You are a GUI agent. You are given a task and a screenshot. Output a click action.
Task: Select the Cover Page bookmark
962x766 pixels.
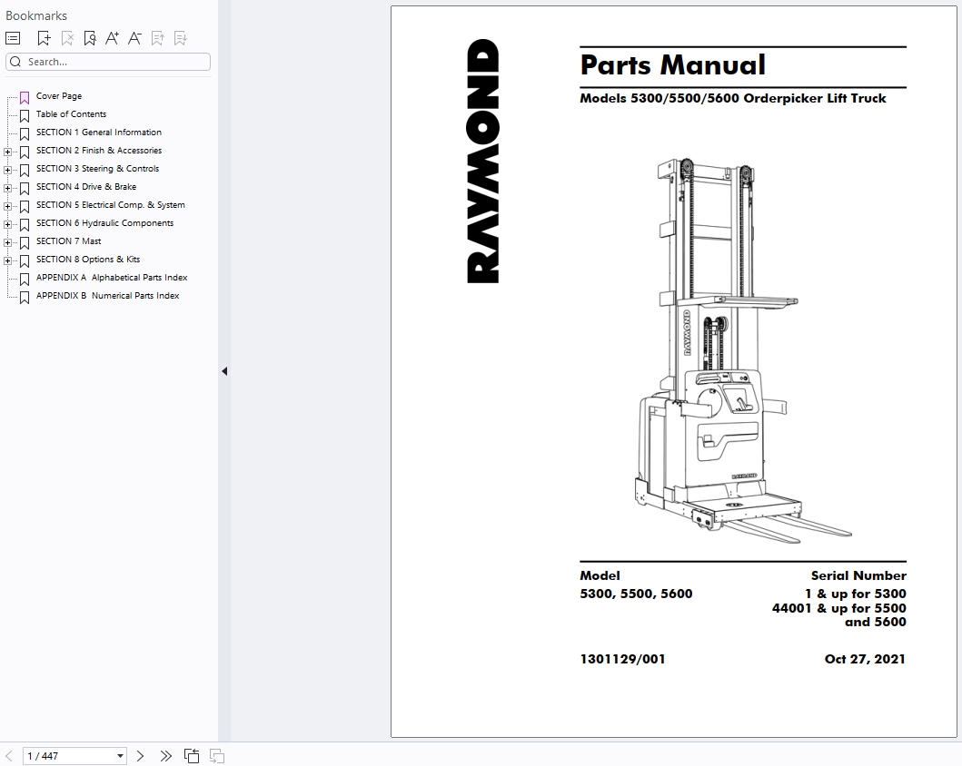point(57,96)
